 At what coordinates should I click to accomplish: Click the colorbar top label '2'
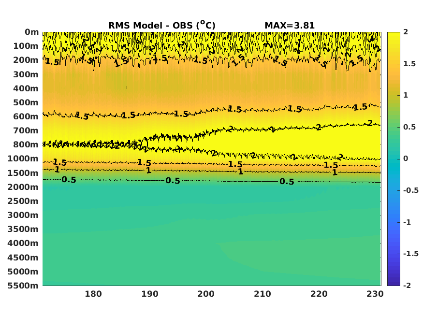click(406, 32)
